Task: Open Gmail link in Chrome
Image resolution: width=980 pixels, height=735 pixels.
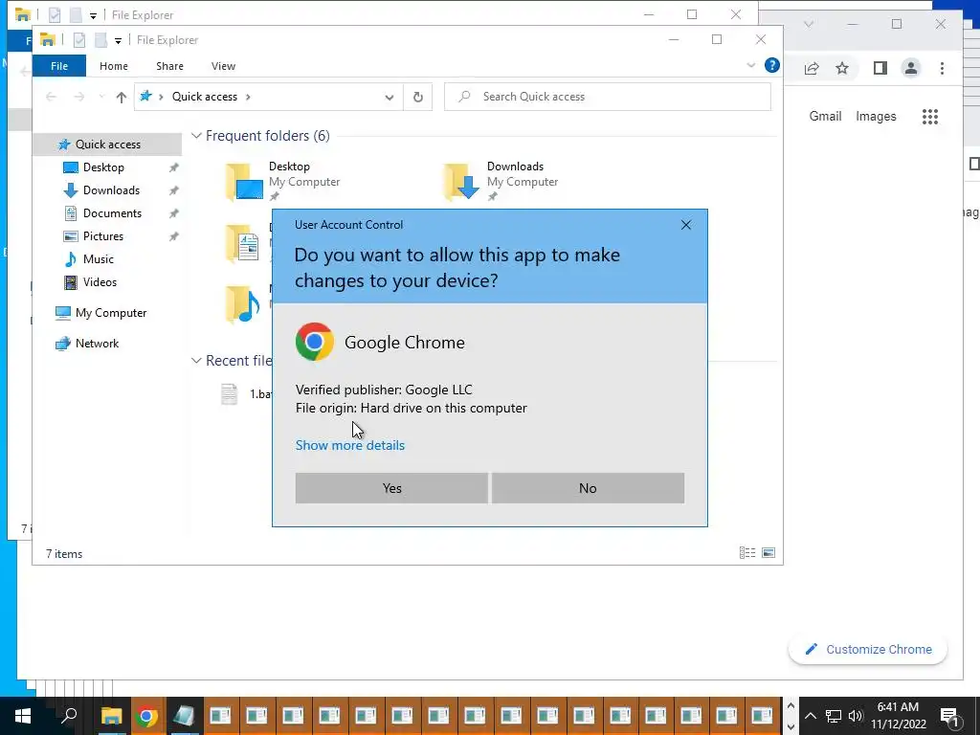Action: 825,116
